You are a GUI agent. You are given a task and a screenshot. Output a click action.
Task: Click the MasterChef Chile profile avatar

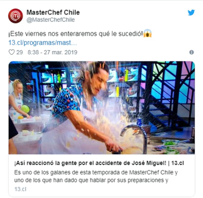(15, 16)
